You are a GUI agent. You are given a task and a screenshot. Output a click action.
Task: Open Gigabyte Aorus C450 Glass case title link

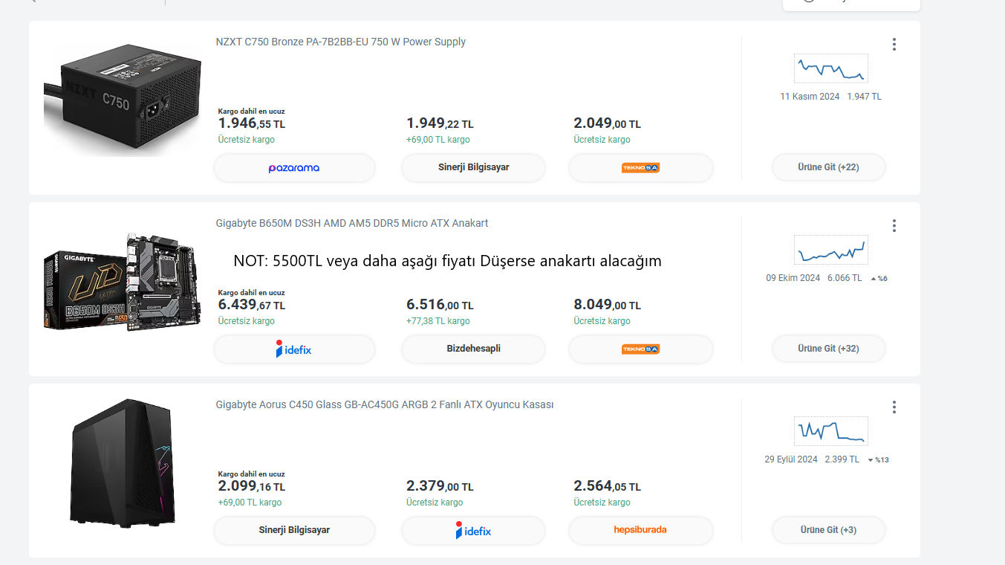click(x=385, y=404)
